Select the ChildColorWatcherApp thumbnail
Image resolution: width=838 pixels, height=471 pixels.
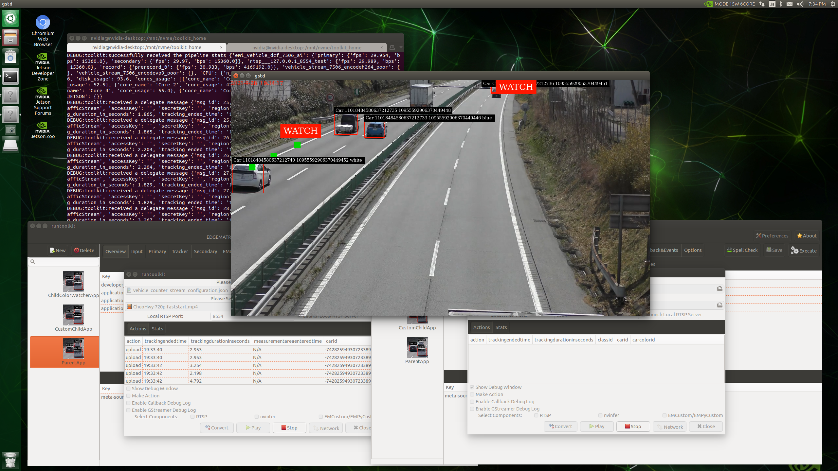tap(73, 281)
